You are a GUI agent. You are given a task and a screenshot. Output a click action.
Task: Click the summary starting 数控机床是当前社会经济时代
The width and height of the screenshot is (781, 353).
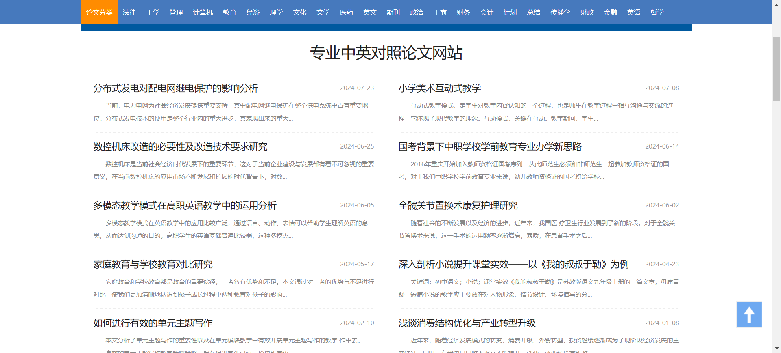233,170
